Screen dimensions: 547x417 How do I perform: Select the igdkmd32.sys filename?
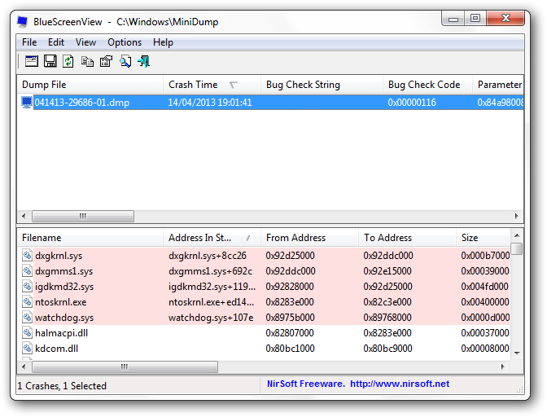(x=64, y=287)
